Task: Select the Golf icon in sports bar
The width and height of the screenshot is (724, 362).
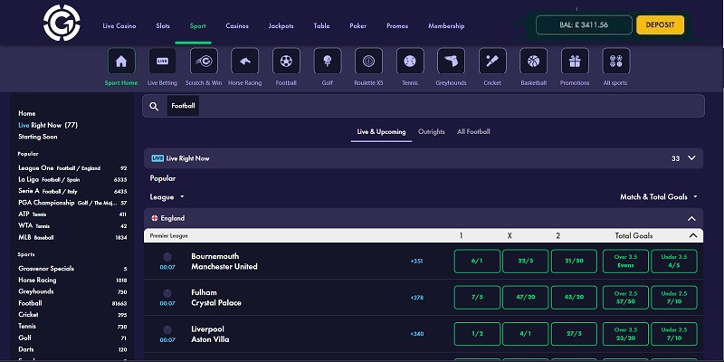Action: tap(328, 61)
